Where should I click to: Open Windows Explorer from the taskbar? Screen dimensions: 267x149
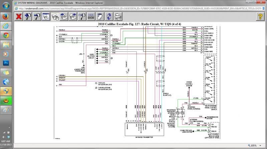point(6,45)
